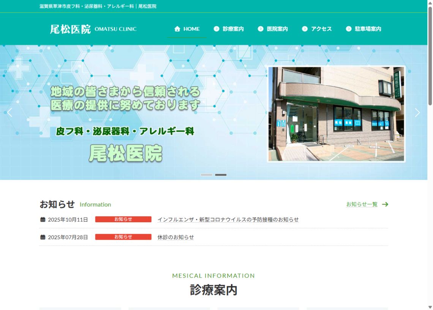Click the scrollbar down arrow
The width and height of the screenshot is (433, 310).
pos(430,307)
